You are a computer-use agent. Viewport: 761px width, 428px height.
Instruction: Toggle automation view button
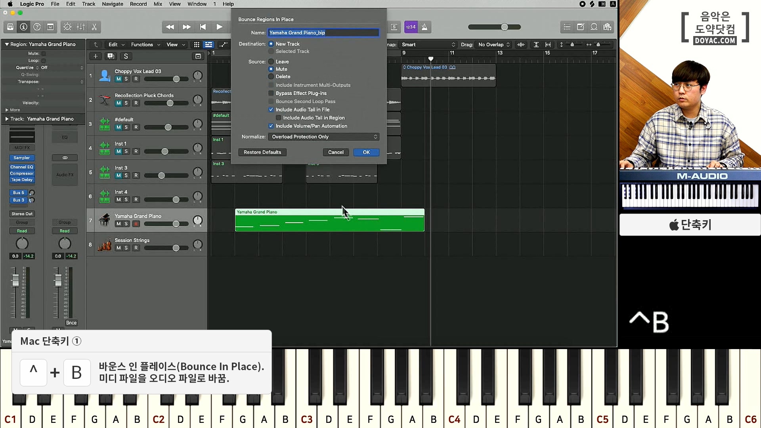pyautogui.click(x=223, y=44)
